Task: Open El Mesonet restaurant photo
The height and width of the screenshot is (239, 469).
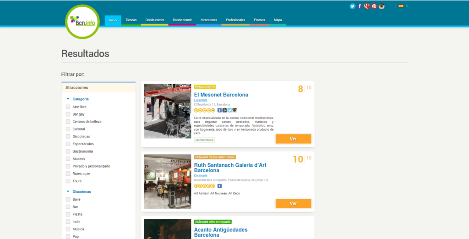Action: click(x=168, y=111)
